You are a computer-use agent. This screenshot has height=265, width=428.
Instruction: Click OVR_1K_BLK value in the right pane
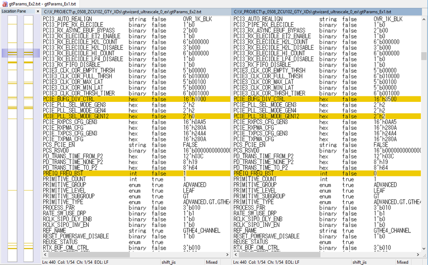388,19
